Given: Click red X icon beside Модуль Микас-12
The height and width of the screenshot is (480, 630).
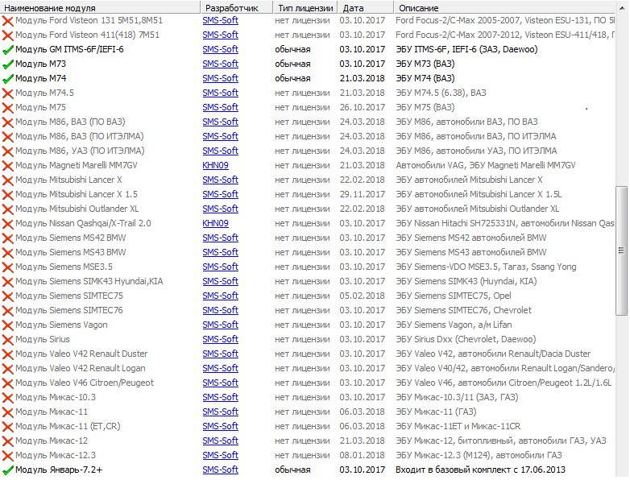Looking at the screenshot, I should click(8, 441).
